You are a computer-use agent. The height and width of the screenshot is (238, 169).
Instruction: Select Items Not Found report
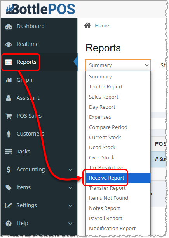click(x=118, y=198)
